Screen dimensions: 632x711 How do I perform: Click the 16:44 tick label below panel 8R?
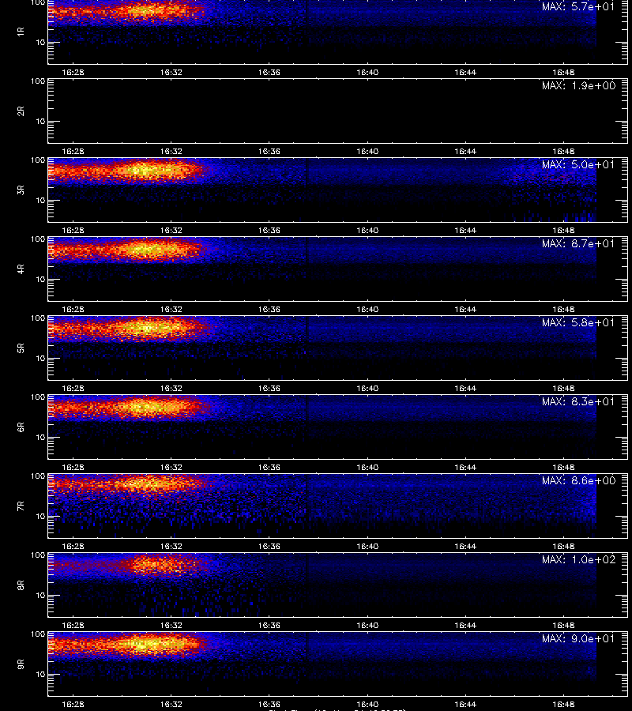[465, 626]
